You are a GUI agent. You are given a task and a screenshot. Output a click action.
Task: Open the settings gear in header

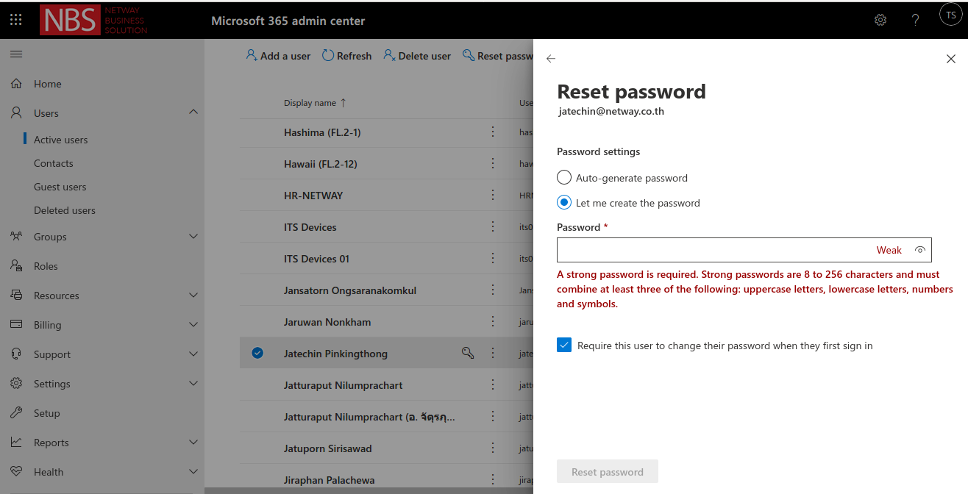880,20
